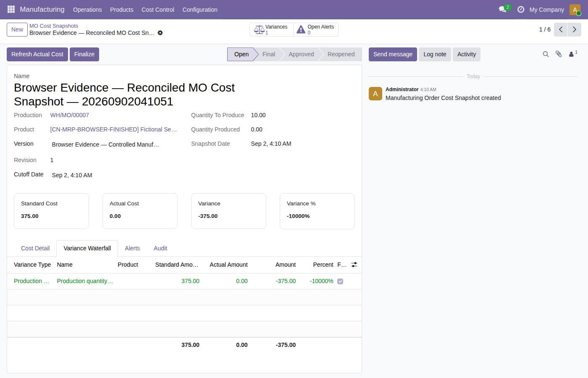Click the Activity button
This screenshot has height=378, width=588.
467,54
